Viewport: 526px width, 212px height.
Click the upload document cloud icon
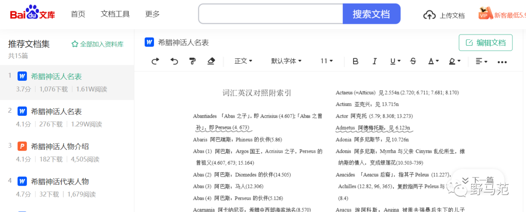pyautogui.click(x=429, y=15)
